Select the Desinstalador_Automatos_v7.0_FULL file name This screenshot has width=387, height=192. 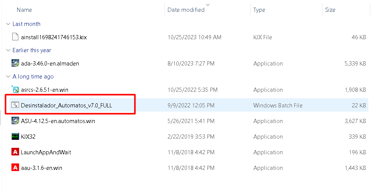click(66, 106)
